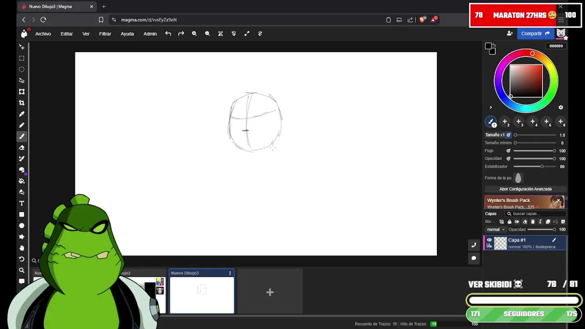Screen dimensions: 585x329
Task: Click the fullscreen expand arrows icon
Action: click(247, 33)
